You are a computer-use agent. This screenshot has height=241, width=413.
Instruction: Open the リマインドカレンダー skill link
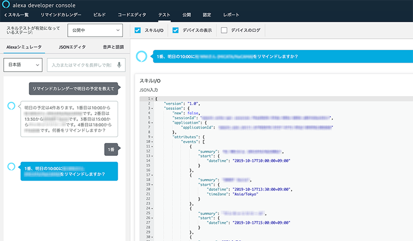pos(61,15)
